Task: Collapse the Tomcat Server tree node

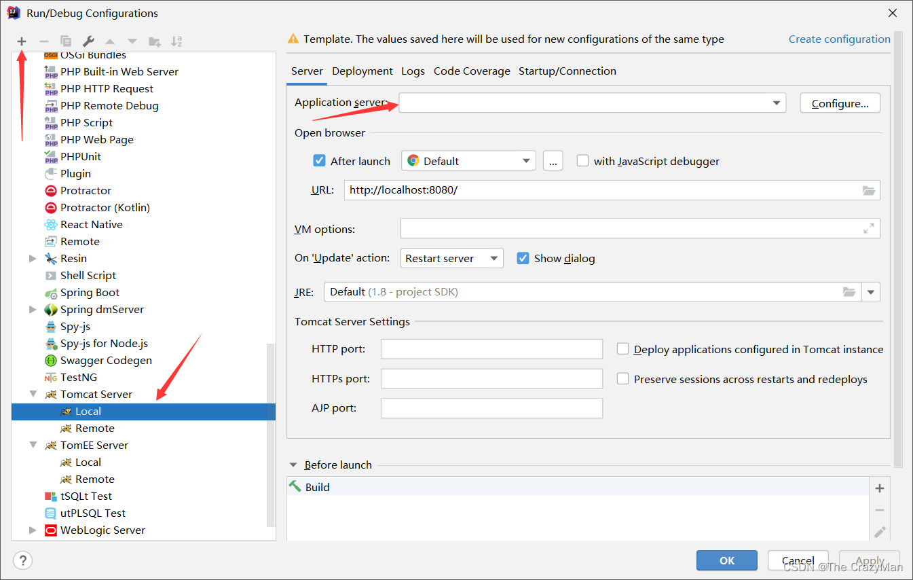Action: (33, 395)
